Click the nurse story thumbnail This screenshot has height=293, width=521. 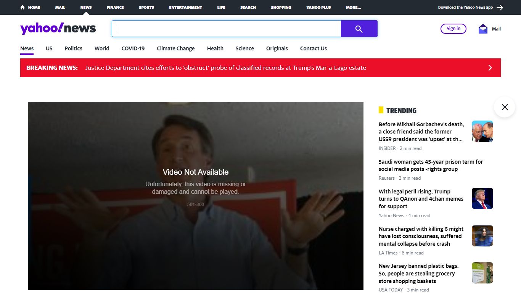[x=482, y=236]
